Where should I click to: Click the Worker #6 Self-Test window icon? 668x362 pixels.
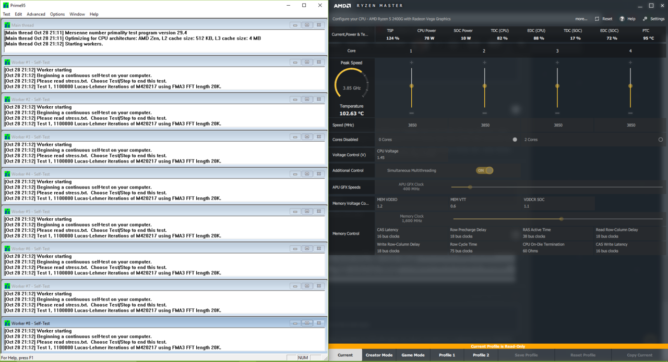tap(7, 249)
